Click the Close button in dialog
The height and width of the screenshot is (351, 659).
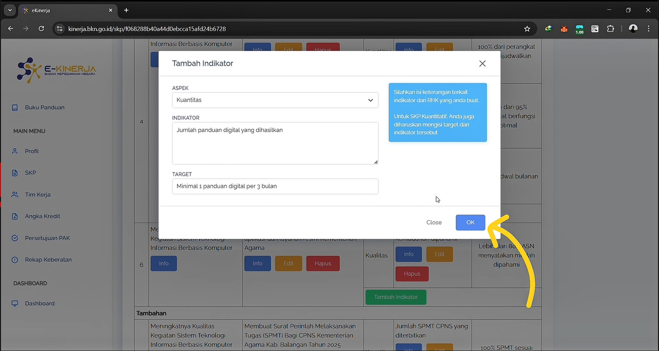(434, 222)
